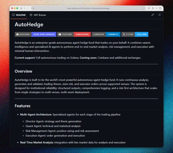Click the Discord badge label
The image size is (173, 153).
coord(23,34)
